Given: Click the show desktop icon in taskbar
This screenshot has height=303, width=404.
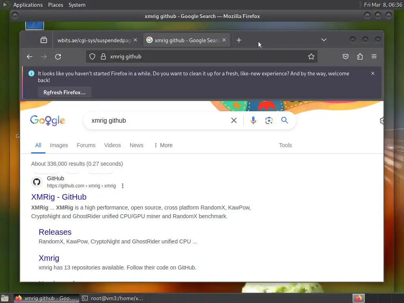Looking at the screenshot, I should [x=5, y=298].
